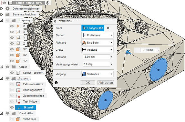
Task: Hide the Skizze5 sketch
Action: [x=12, y=107]
